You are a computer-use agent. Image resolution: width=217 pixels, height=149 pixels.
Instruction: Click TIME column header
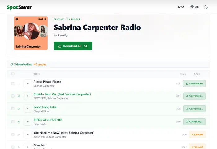click(x=183, y=74)
